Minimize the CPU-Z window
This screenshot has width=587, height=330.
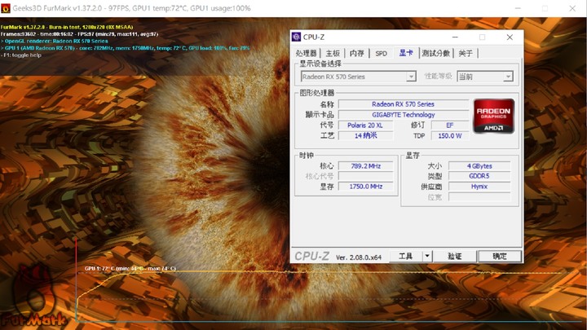click(455, 37)
